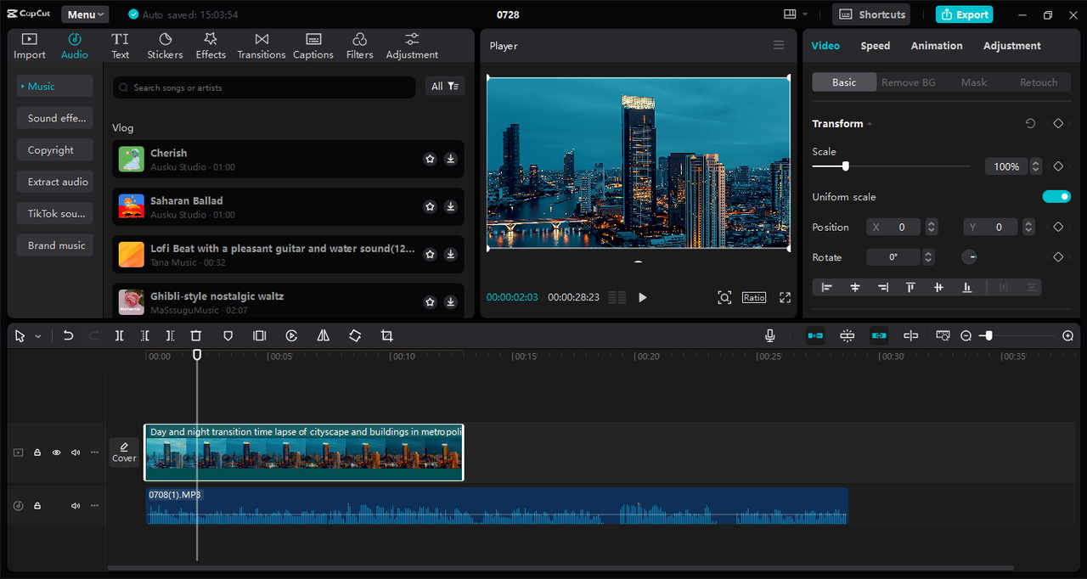The height and width of the screenshot is (579, 1087).
Task: Open the Filters panel
Action: click(x=359, y=46)
